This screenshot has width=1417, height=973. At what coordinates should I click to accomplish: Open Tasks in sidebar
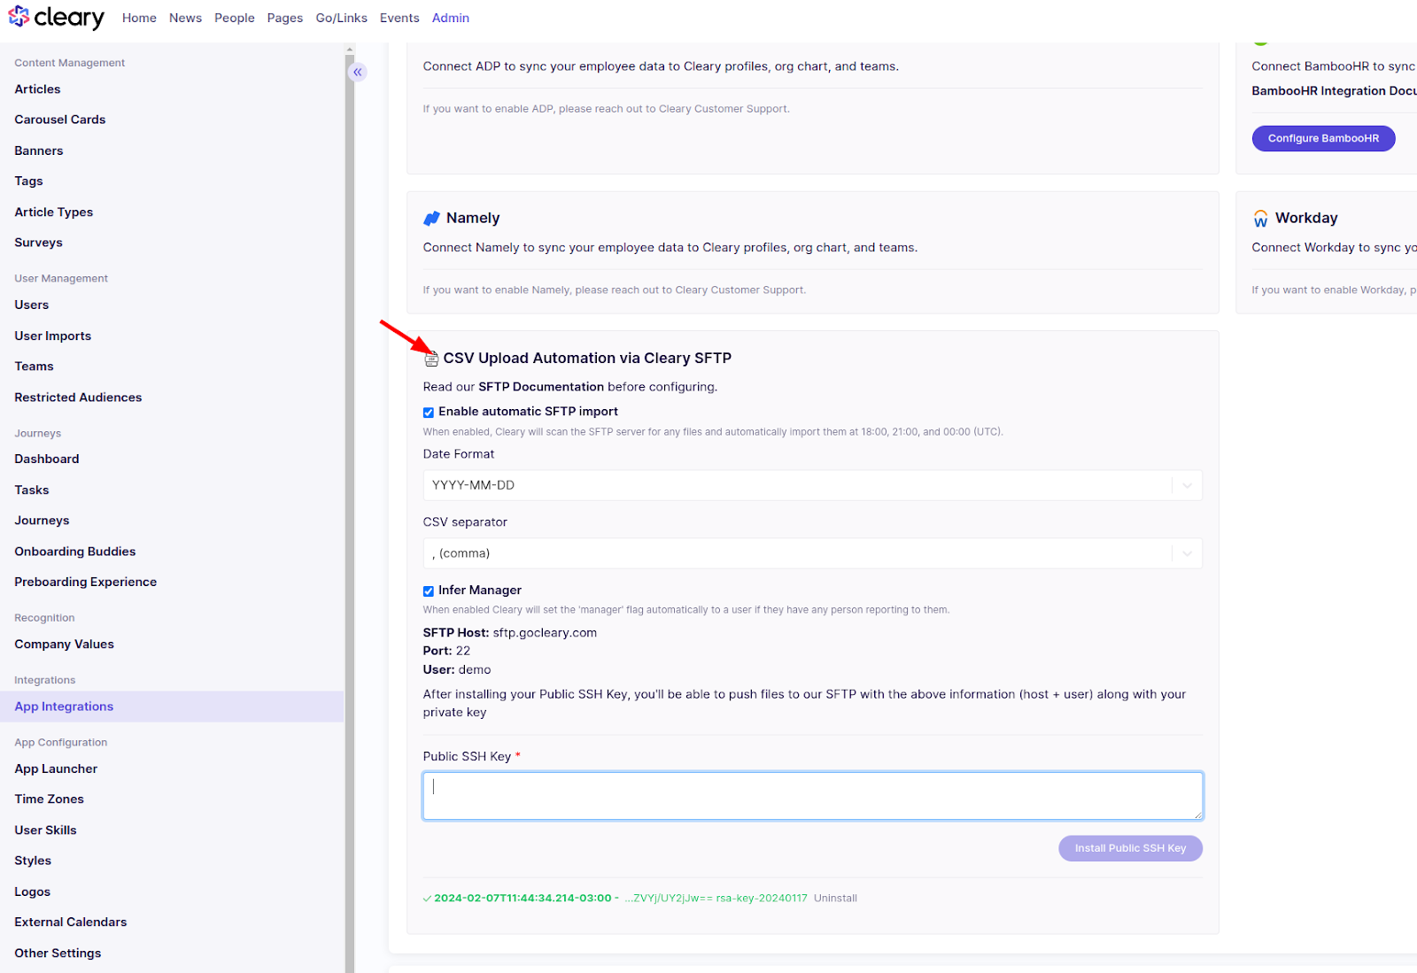point(32,490)
